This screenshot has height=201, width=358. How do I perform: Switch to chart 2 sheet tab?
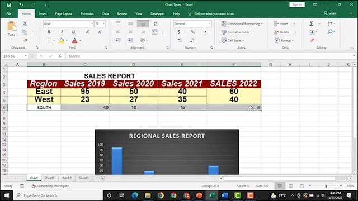[67, 178]
